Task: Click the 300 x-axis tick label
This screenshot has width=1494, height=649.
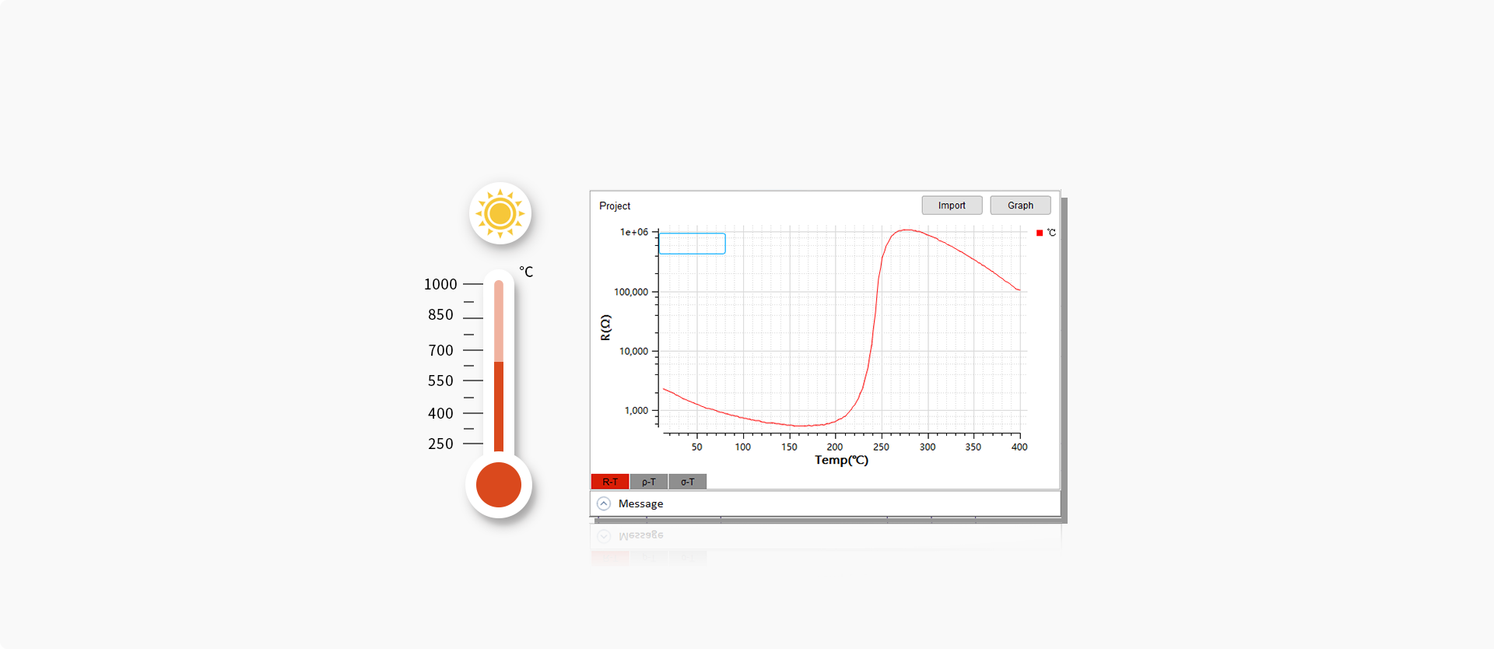Action: point(928,447)
